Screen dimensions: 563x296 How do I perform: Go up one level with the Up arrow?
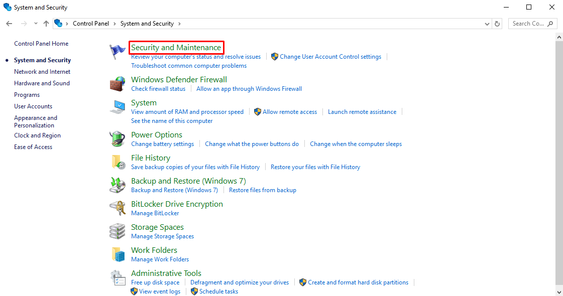(46, 24)
